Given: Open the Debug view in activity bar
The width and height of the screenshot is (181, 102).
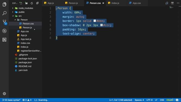Looking at the screenshot, I should [x=5, y=31].
